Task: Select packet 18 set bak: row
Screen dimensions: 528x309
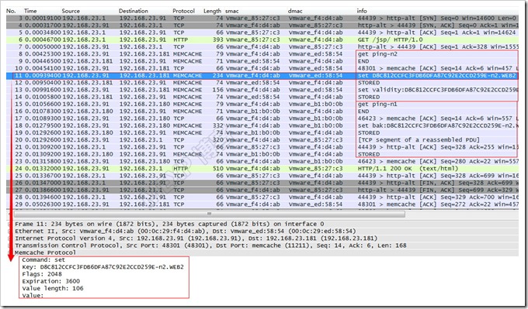Action: 262,125
